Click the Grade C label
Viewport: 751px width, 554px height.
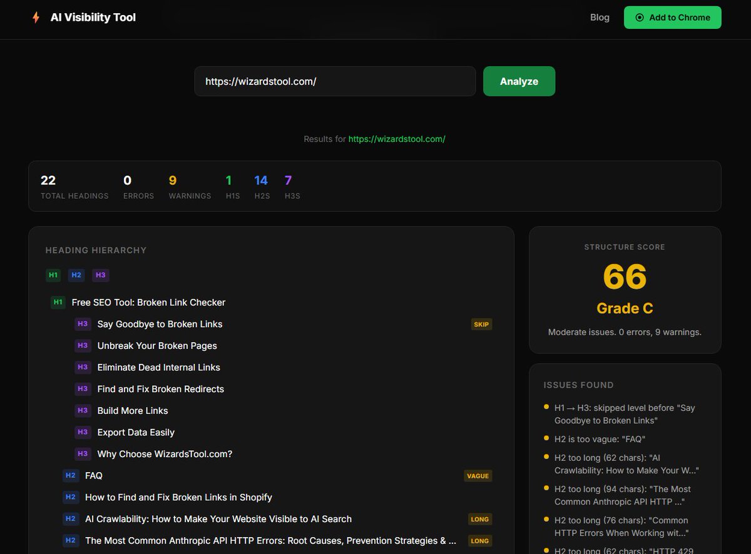tap(625, 308)
